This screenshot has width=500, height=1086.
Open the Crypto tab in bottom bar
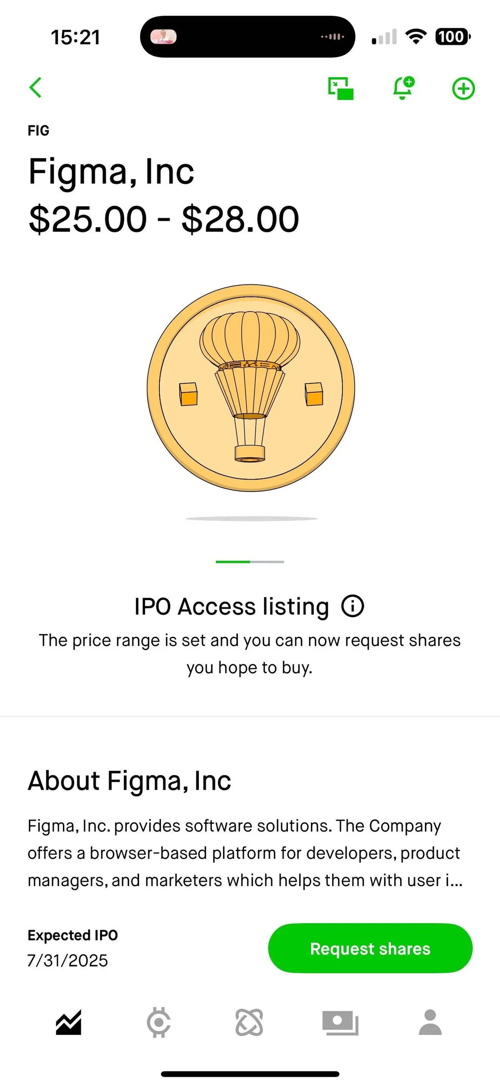pyautogui.click(x=158, y=1022)
